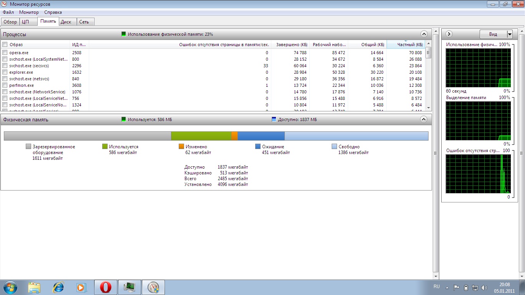The image size is (525, 295).
Task: Open Windows Explorer from the taskbar
Action: tap(34, 287)
